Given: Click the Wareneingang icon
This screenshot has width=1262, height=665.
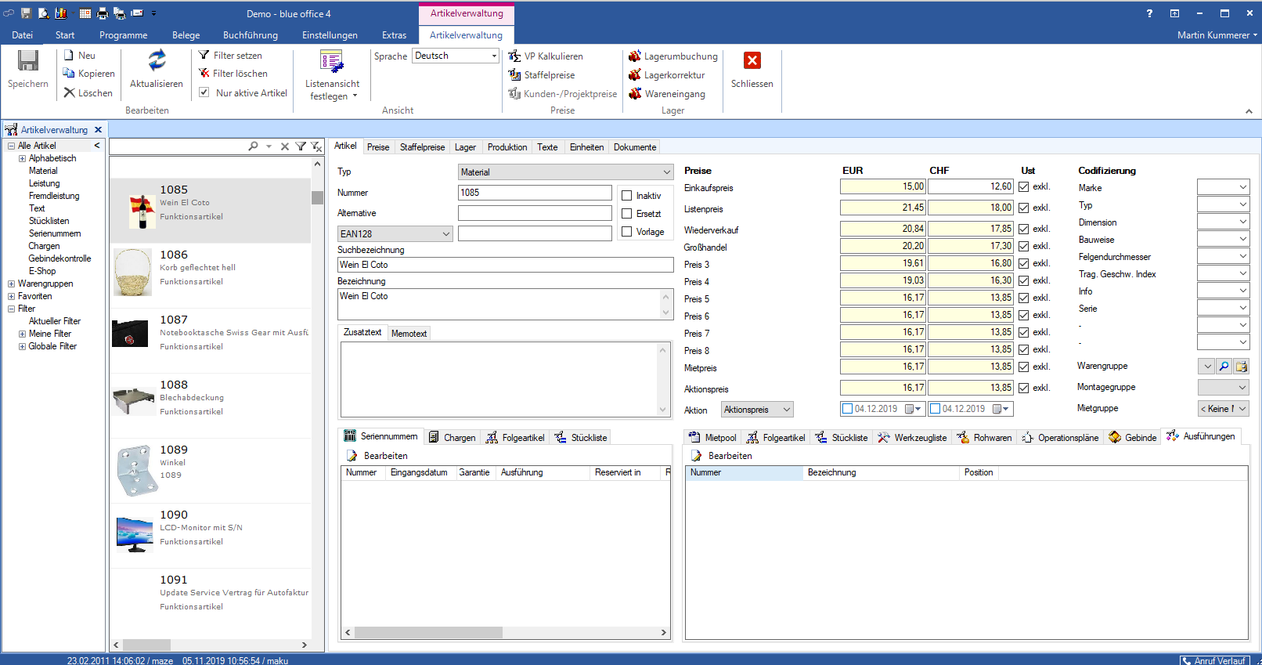Looking at the screenshot, I should point(635,94).
